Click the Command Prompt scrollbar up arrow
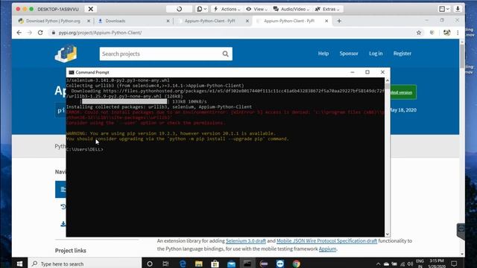 tap(388, 80)
